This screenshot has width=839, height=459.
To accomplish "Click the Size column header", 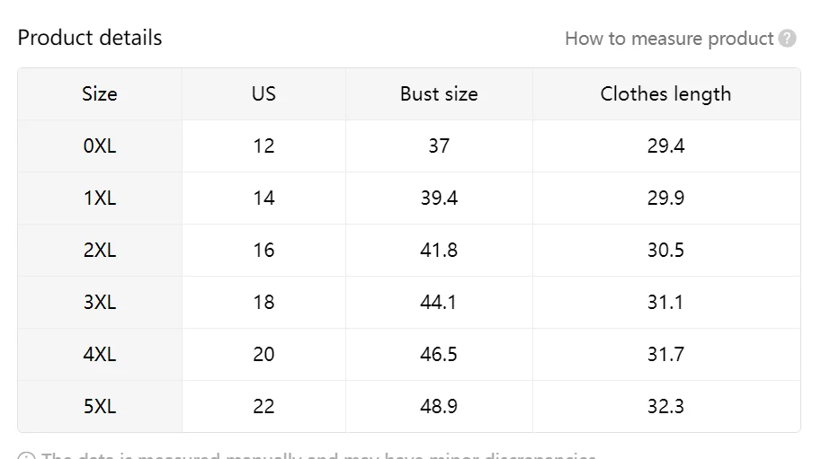I will click(99, 94).
